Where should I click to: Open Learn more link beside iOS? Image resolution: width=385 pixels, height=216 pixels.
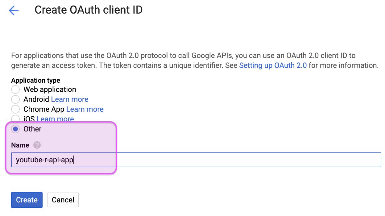click(55, 119)
